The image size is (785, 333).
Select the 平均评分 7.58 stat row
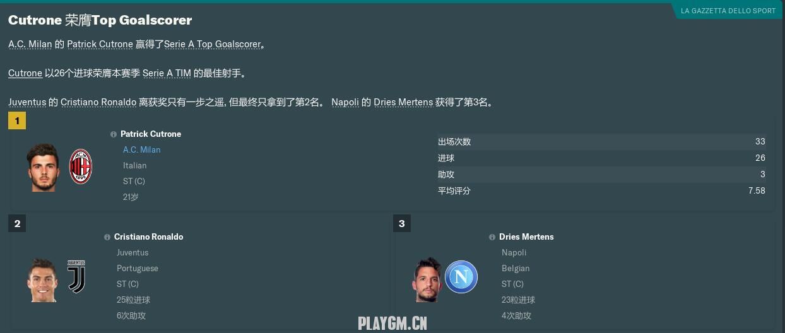(x=601, y=190)
